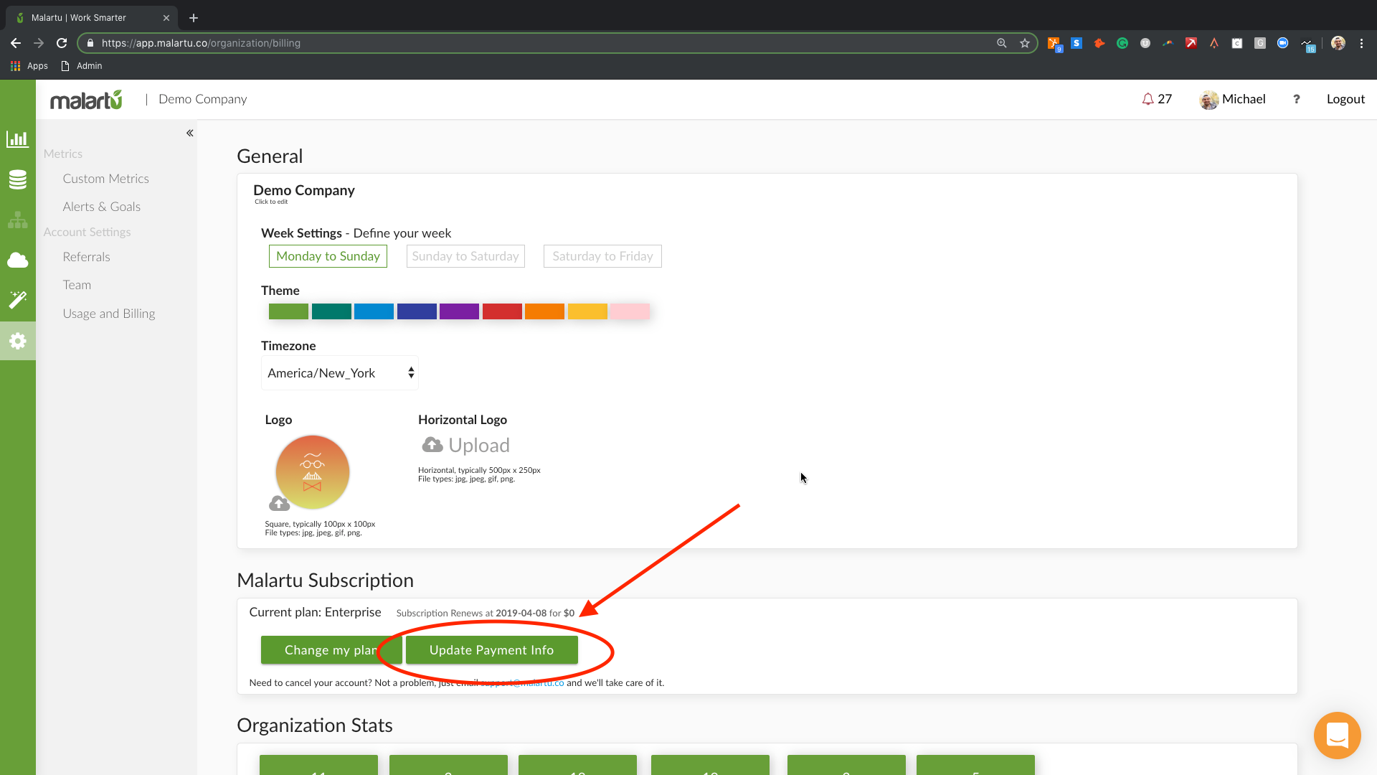Click the square logo upload cloud icon
The image size is (1377, 775).
pos(279,503)
